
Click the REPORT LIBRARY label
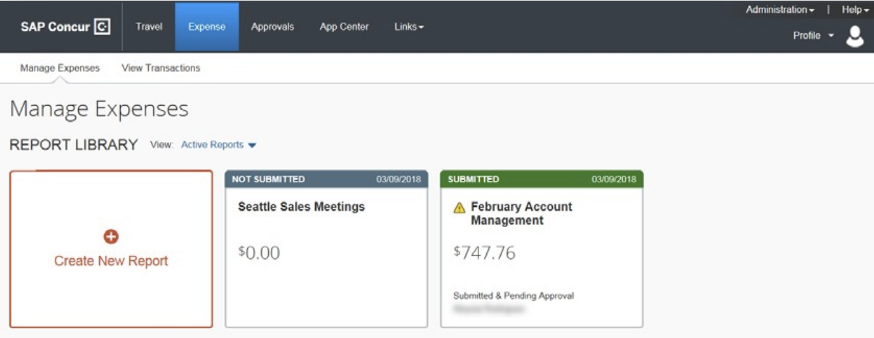pos(74,145)
